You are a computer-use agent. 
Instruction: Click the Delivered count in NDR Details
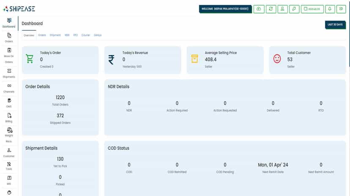click(273, 103)
